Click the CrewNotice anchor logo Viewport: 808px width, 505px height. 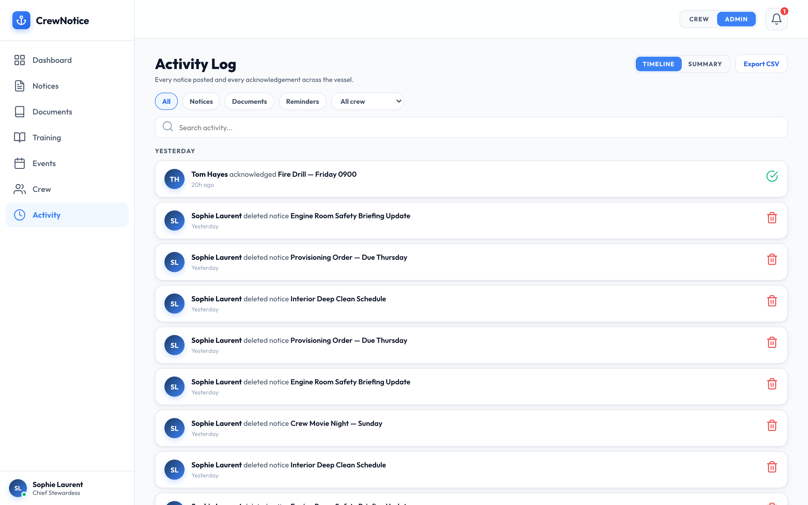[x=21, y=20]
